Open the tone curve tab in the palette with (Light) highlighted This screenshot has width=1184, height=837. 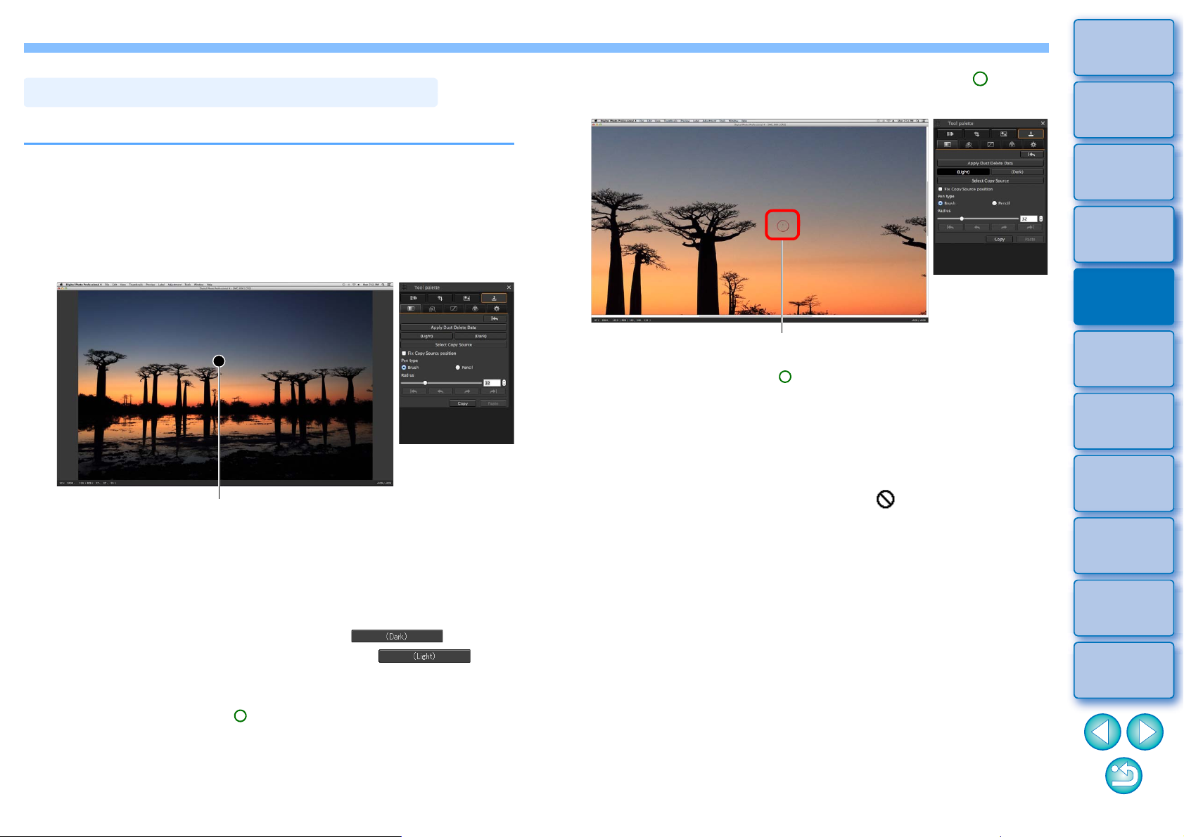[x=991, y=144]
